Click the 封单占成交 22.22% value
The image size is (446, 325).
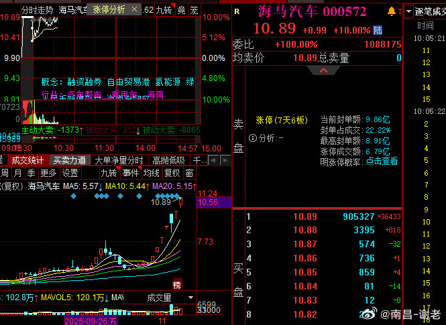click(x=378, y=130)
